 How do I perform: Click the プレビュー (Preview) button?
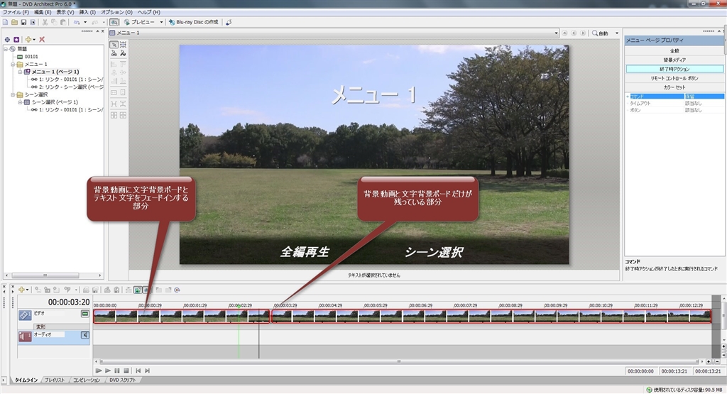[138, 22]
